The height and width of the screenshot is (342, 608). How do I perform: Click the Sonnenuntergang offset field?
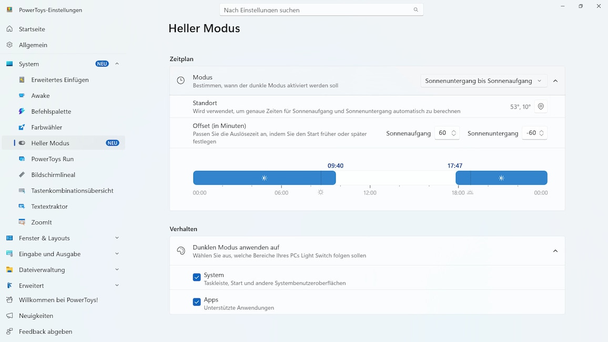click(534, 133)
